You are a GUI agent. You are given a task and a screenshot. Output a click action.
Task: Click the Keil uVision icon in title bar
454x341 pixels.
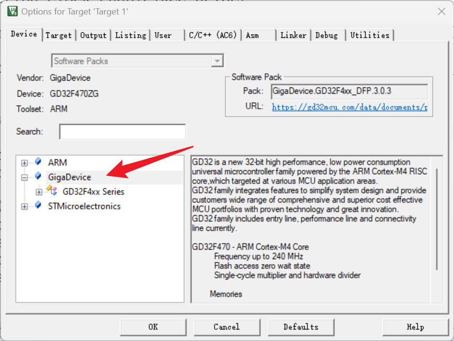pos(13,11)
